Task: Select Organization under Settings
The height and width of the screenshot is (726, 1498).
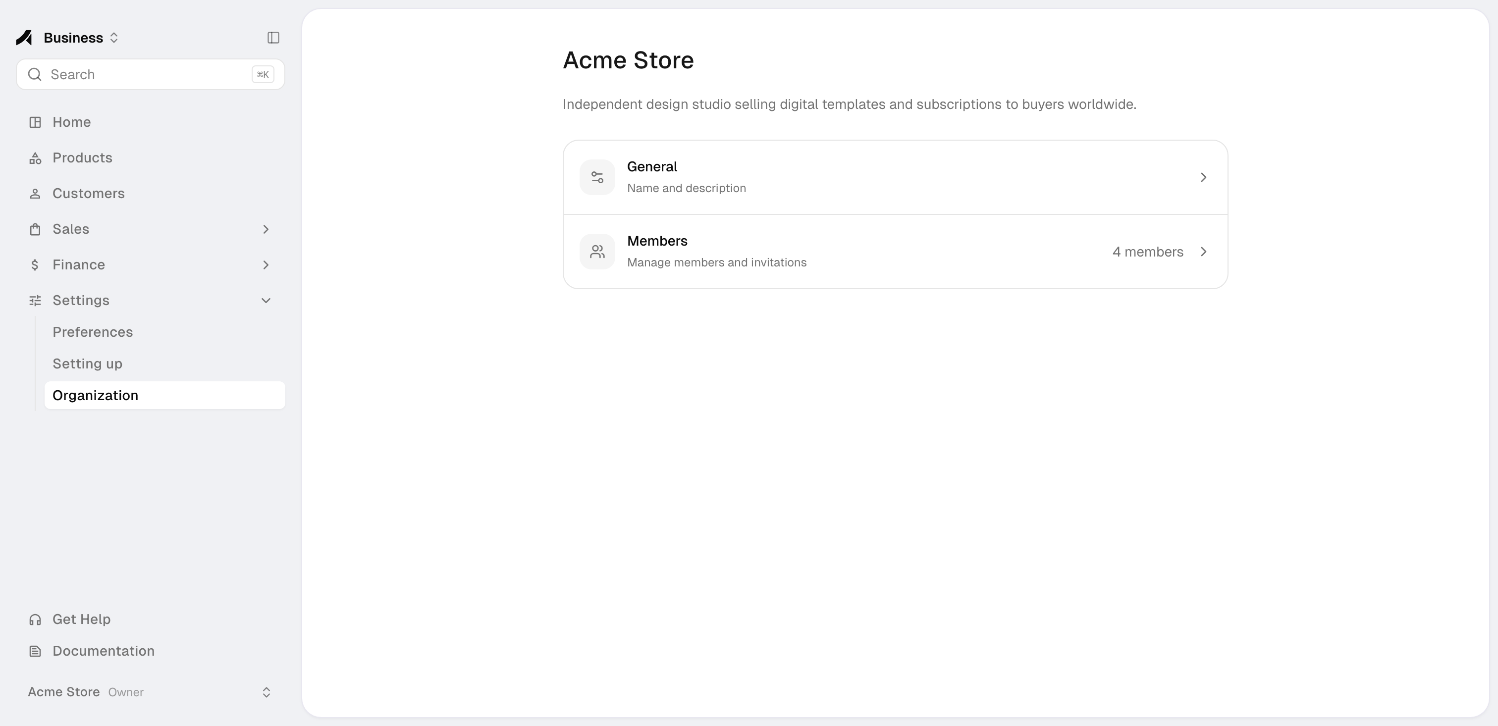Action: pos(164,395)
